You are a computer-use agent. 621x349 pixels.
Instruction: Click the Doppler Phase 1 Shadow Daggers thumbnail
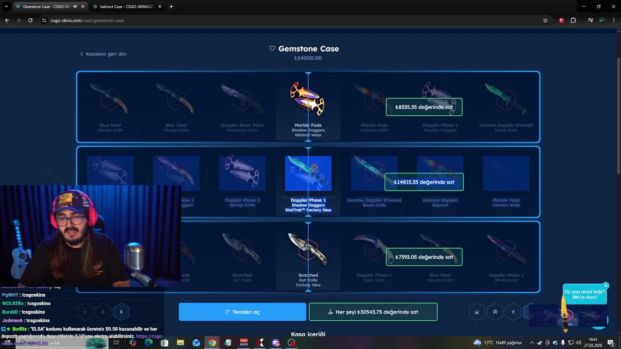click(308, 173)
